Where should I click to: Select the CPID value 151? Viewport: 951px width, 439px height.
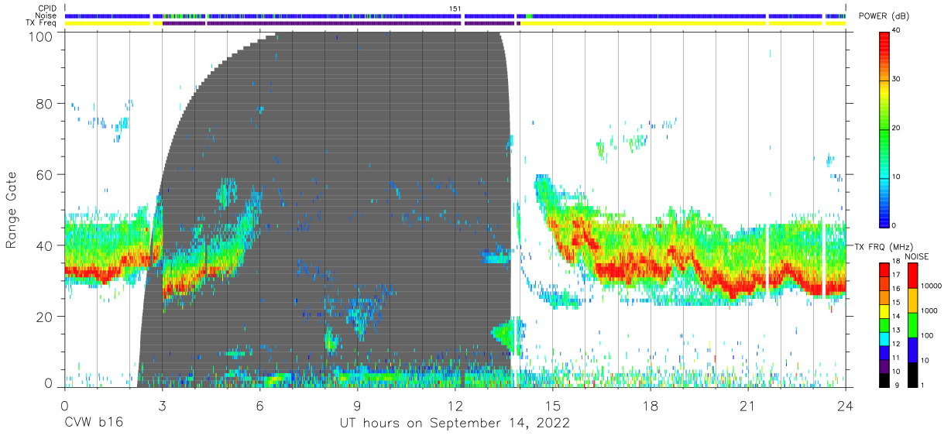click(x=455, y=8)
